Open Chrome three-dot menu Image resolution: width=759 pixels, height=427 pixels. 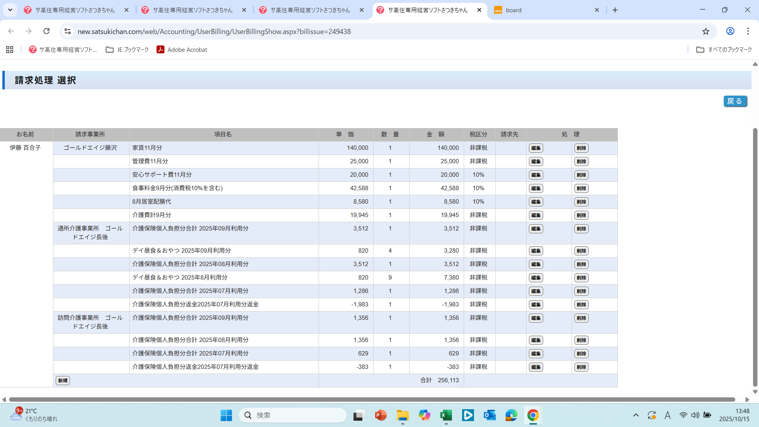click(748, 31)
